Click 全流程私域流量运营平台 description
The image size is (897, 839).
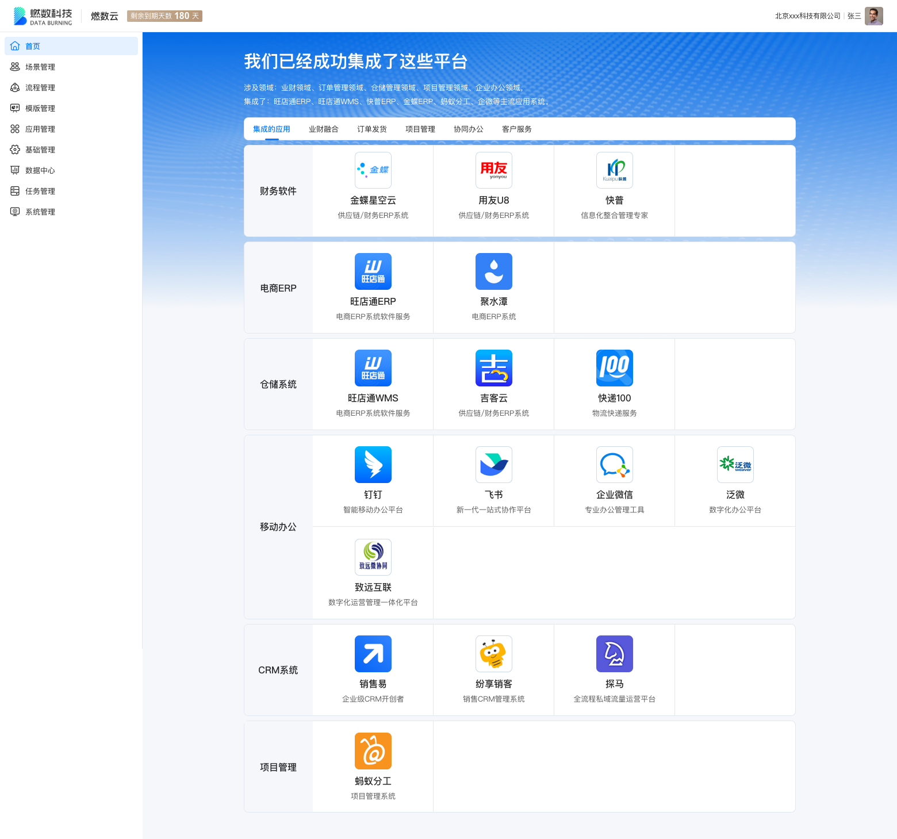[x=615, y=699]
